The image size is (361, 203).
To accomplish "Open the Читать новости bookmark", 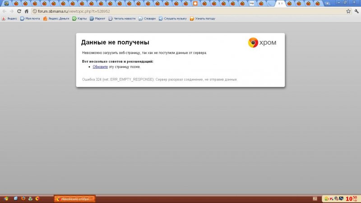I will (122, 18).
